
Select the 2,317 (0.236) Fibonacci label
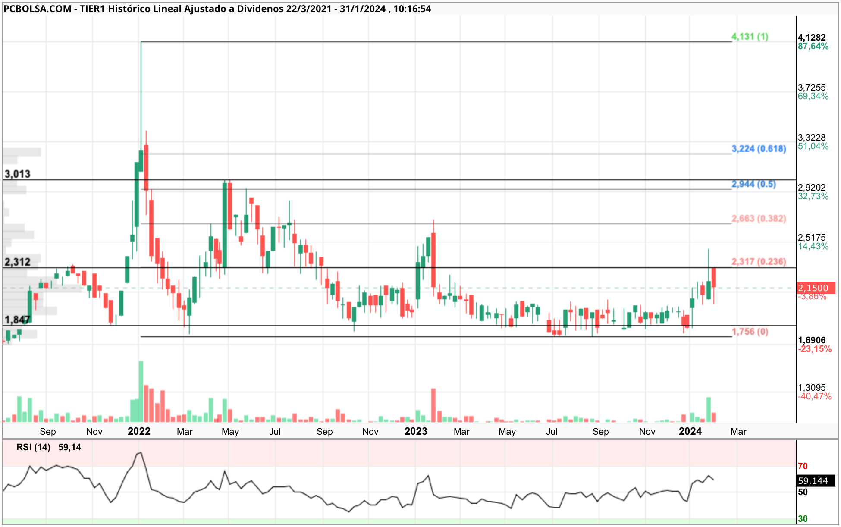click(x=759, y=262)
